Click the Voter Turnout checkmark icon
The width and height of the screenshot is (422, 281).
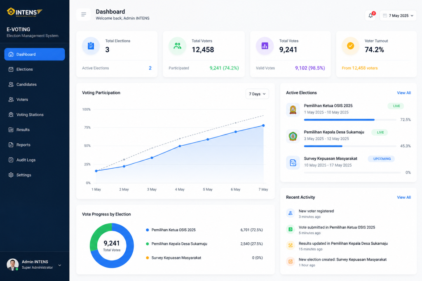[350, 46]
